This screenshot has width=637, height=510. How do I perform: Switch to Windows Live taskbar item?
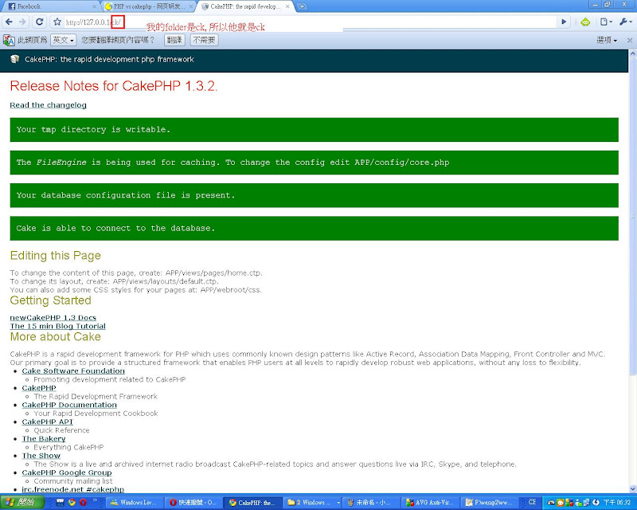coord(135,503)
